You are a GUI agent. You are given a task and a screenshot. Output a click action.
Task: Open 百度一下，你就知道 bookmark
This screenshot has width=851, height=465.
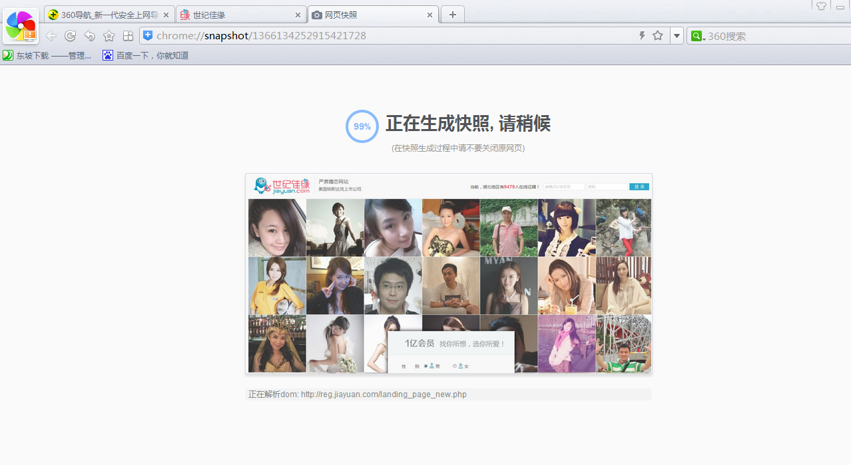pos(146,56)
